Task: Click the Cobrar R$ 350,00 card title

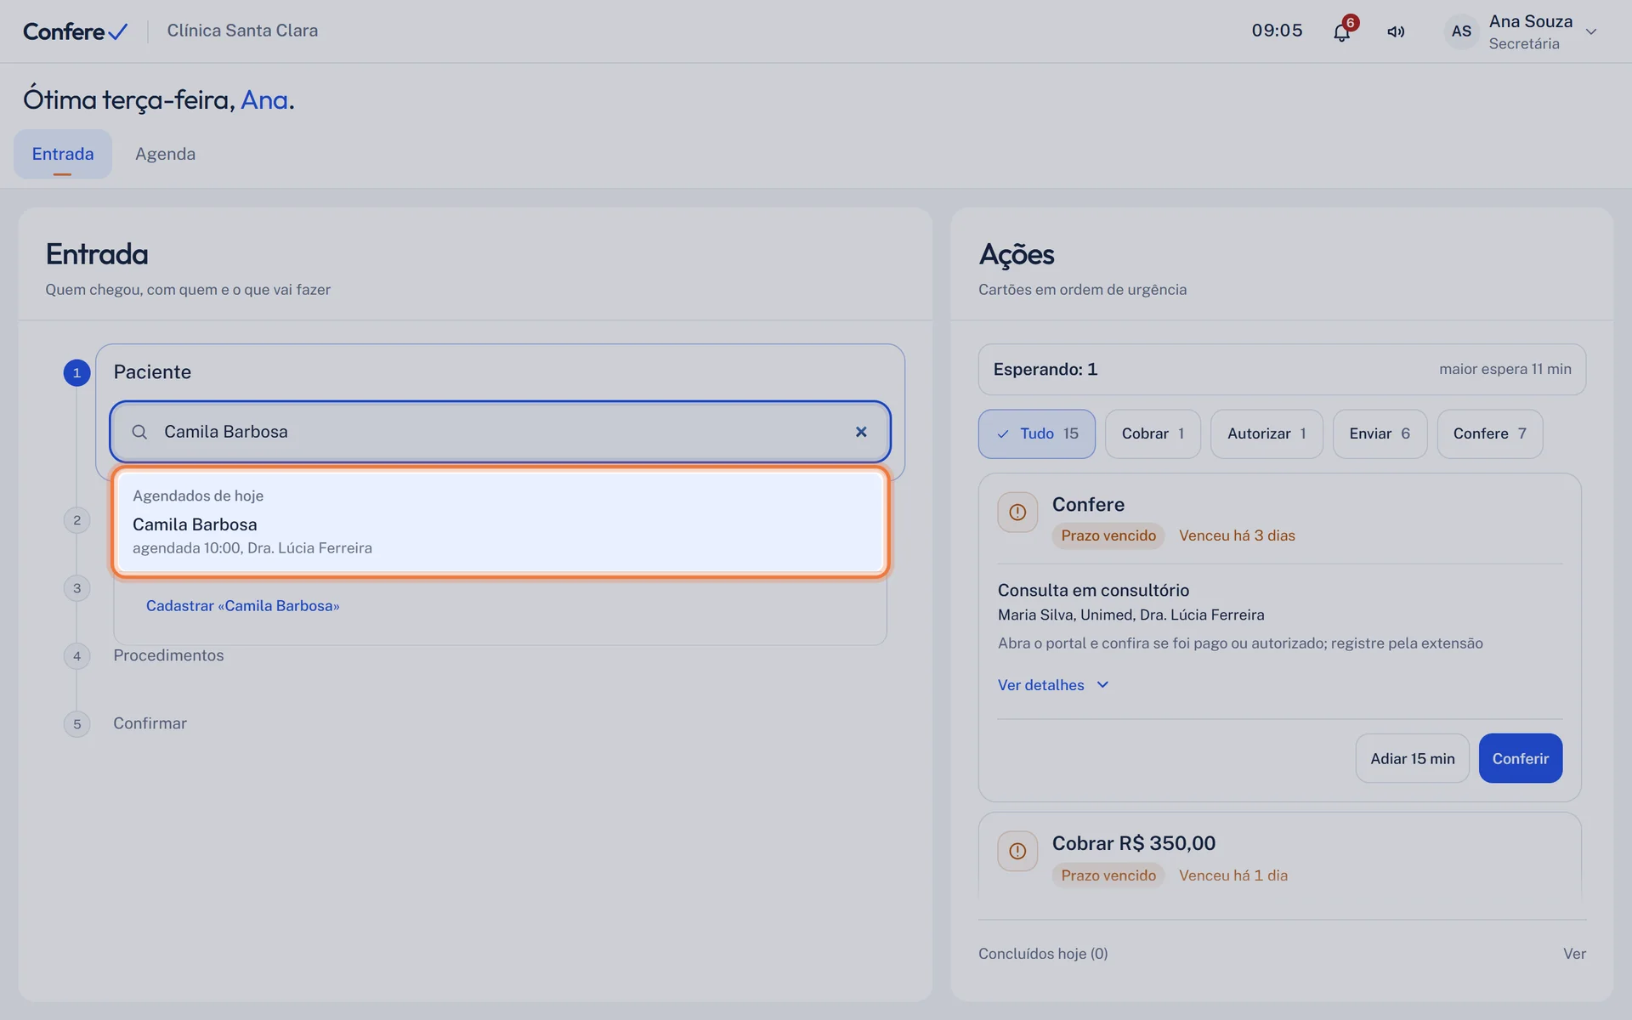Action: [x=1133, y=843]
